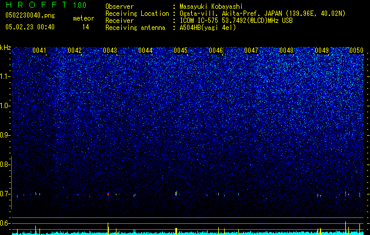This screenshot has height=235, width=370.
Task: Click the HROFFT 1.0.0 title text
Action: point(46,5)
